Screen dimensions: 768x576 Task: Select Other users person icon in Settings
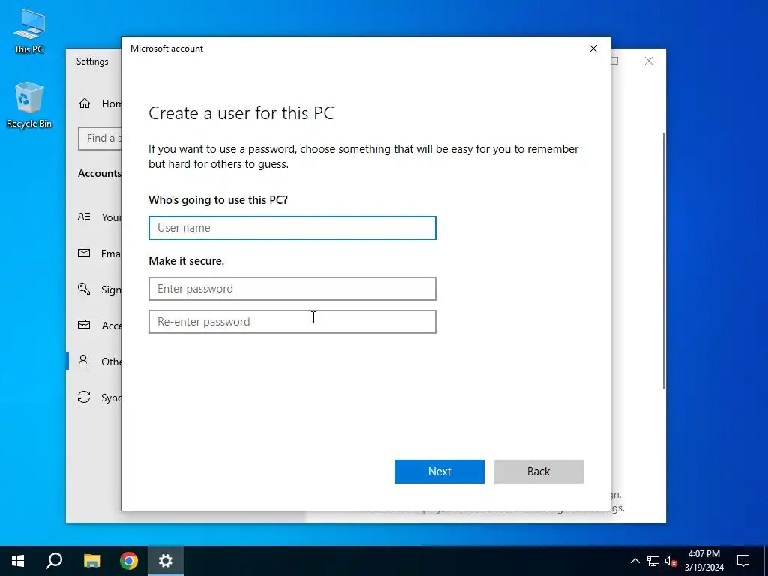coord(84,361)
